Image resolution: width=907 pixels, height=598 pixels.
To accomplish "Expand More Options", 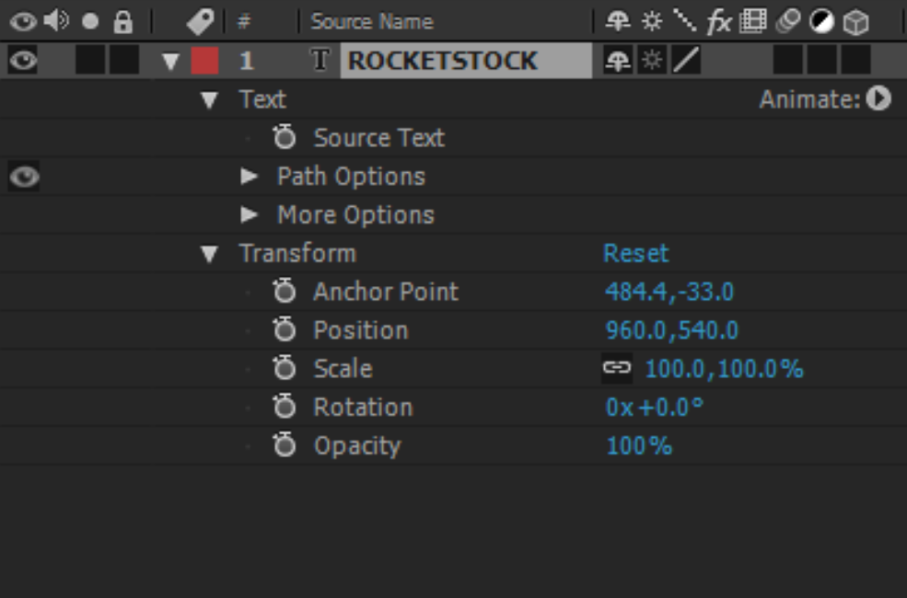I will (249, 214).
